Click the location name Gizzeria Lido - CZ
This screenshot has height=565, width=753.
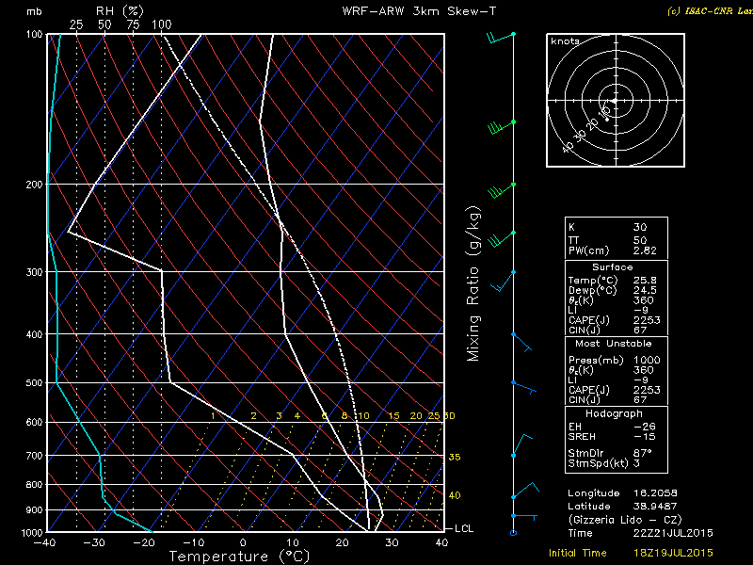(625, 520)
